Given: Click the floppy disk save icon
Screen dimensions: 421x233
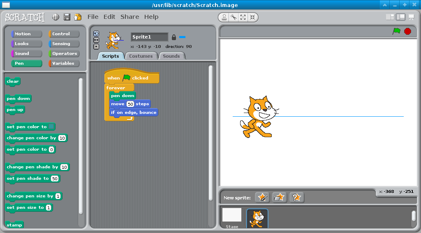Looking at the screenshot, I should (x=67, y=17).
